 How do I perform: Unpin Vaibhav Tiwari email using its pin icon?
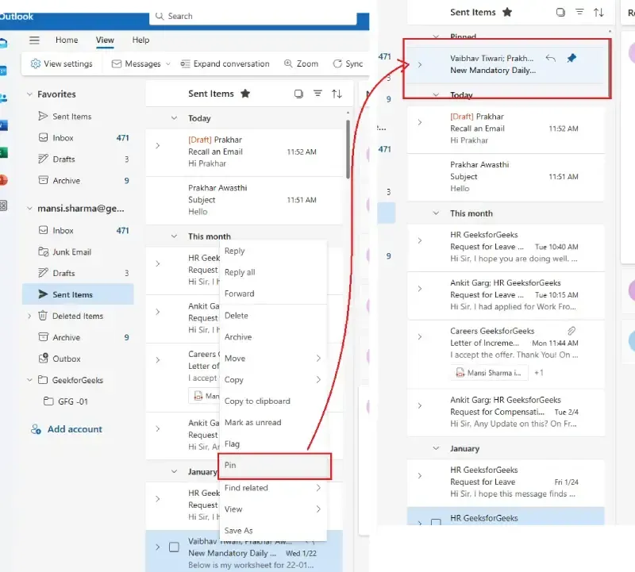[x=571, y=58]
